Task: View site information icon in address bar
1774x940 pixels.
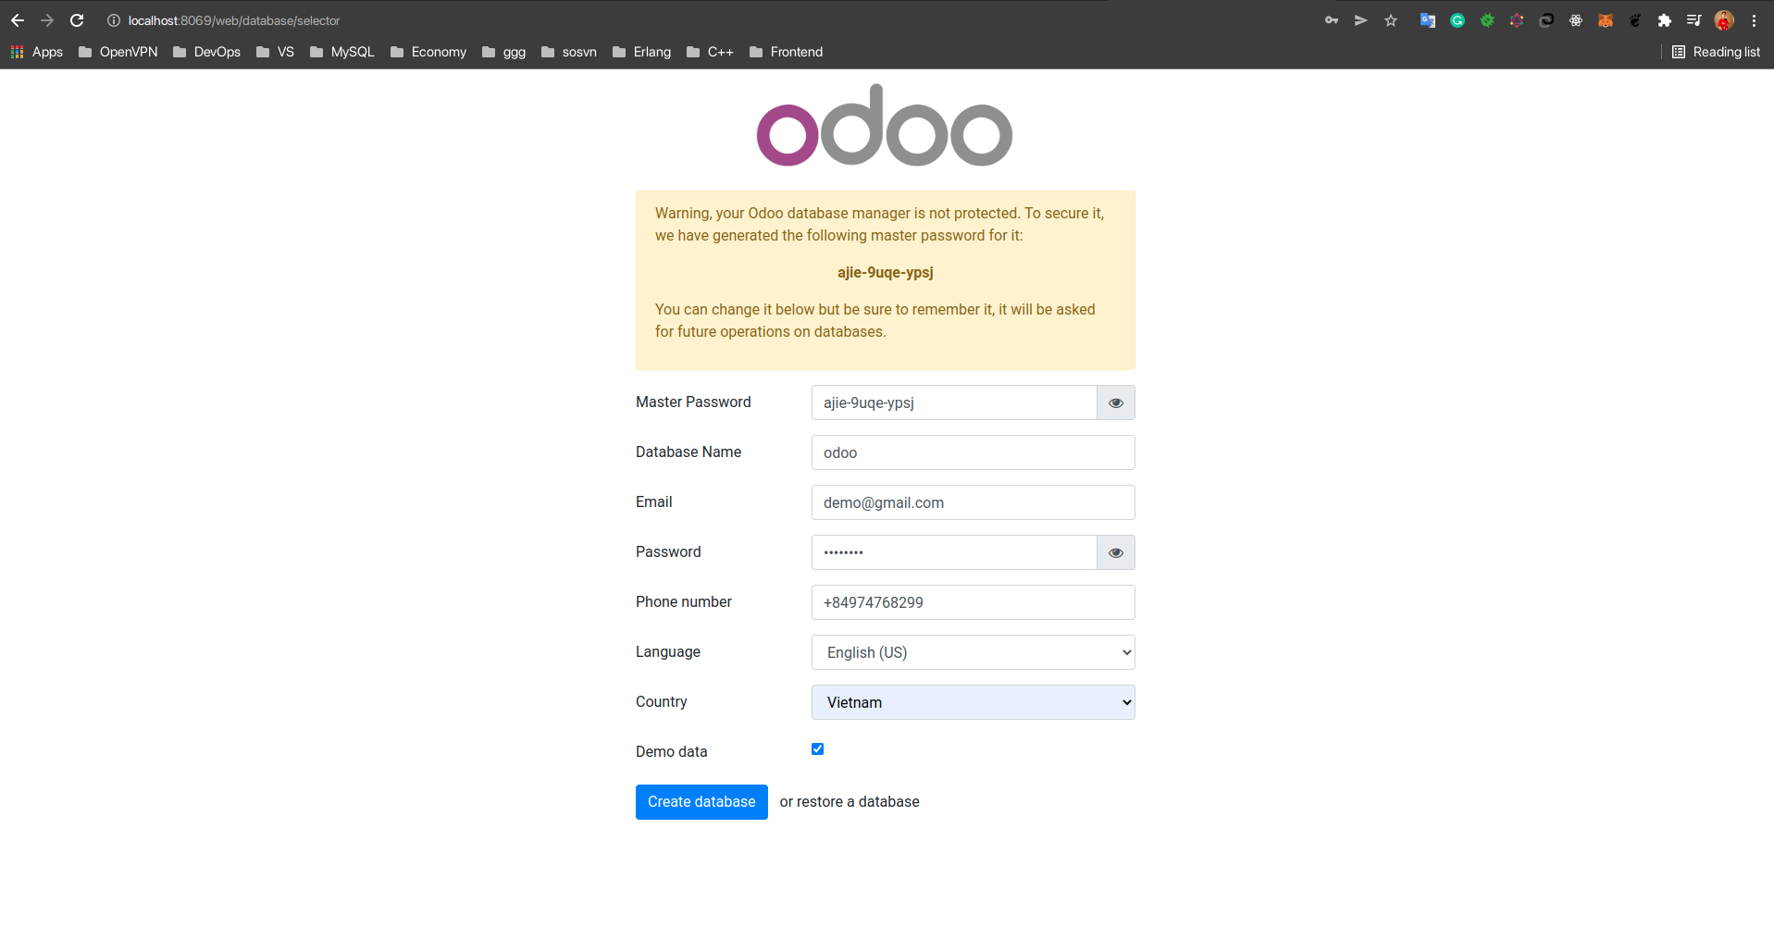Action: 114,20
